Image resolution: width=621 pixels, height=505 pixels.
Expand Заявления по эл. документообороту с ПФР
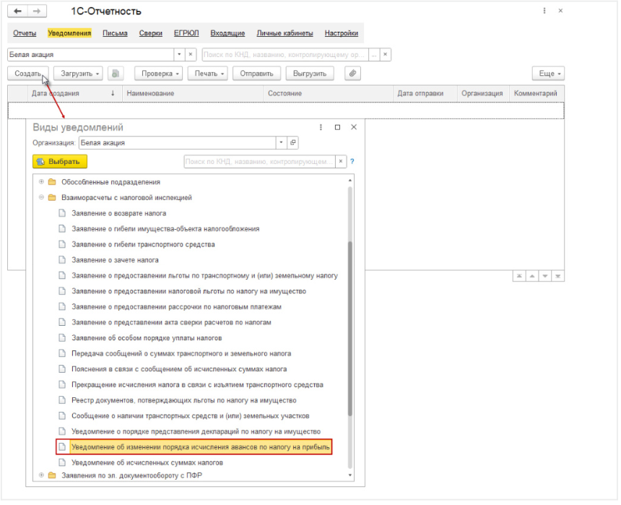click(x=41, y=475)
